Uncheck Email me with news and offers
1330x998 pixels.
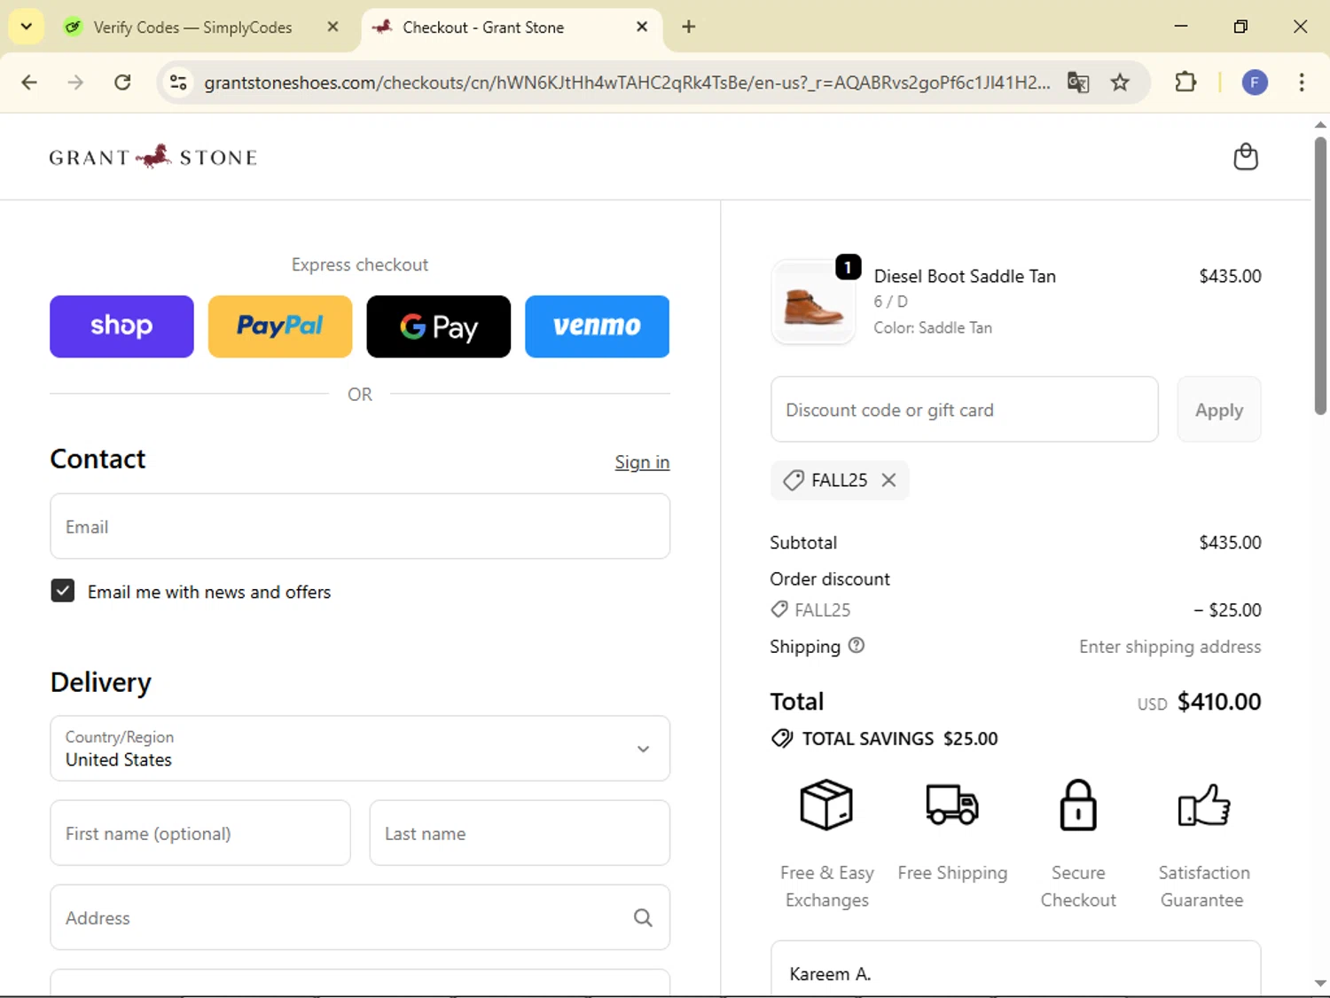63,591
